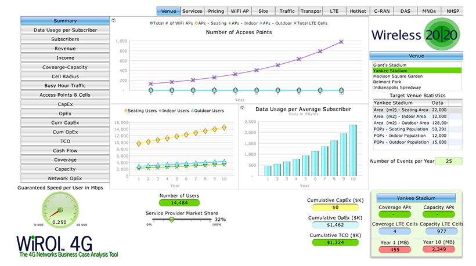Click the Cumulative TCO value $1,324

335,242
